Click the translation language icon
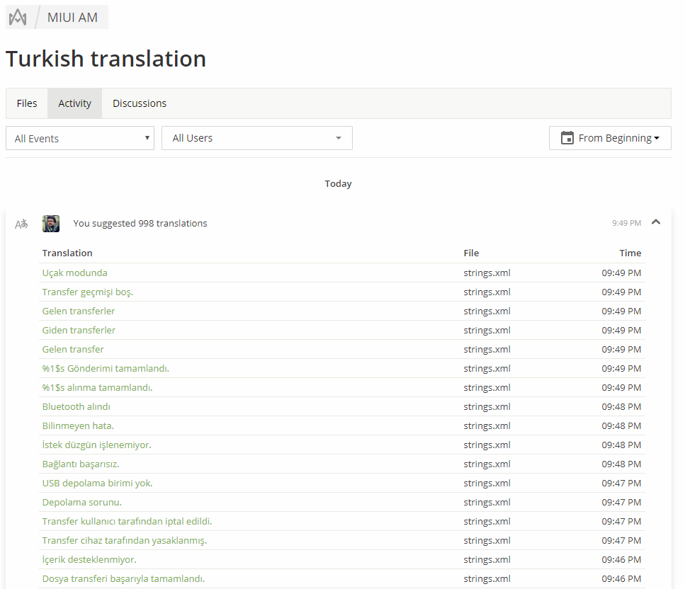 21,224
